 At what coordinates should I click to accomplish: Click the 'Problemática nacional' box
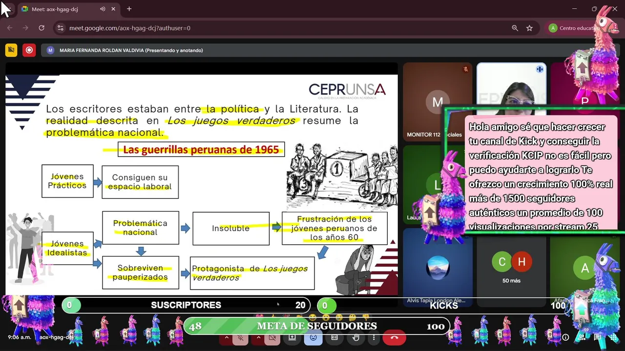tap(140, 228)
